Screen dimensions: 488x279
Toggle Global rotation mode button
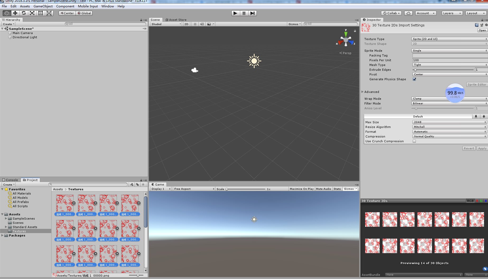(84, 13)
